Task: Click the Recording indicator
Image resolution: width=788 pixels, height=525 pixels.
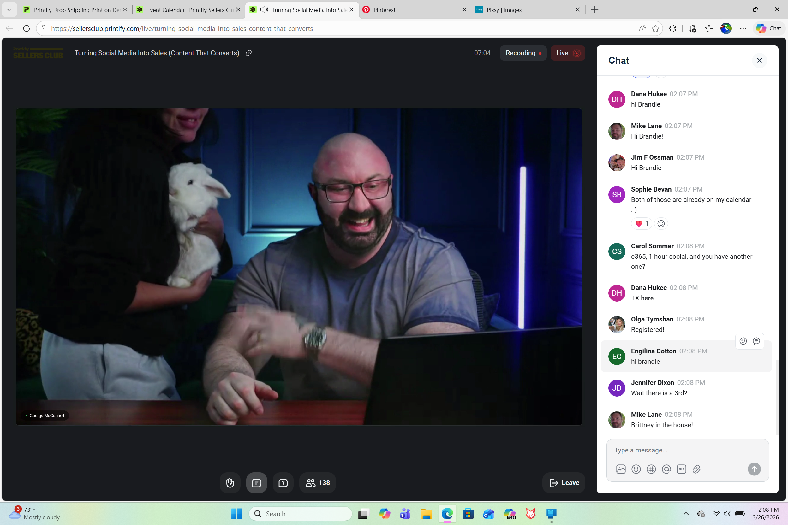Action: click(523, 53)
